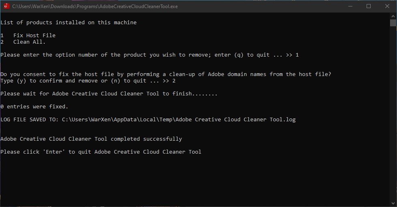
Task: Maximize the Cleaner Tool console window
Action: click(x=369, y=6)
